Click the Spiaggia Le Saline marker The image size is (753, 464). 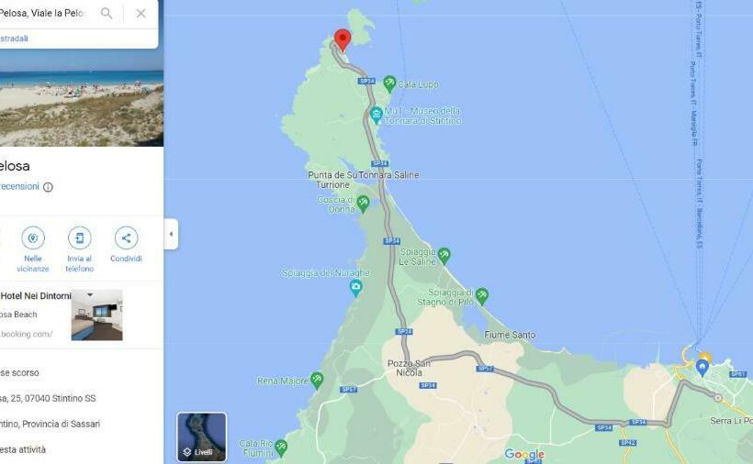point(444,256)
